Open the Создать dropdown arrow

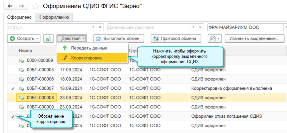[37, 39]
